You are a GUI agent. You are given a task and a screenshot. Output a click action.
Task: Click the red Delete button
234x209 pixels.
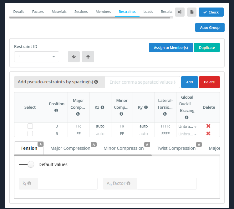pyautogui.click(x=209, y=82)
